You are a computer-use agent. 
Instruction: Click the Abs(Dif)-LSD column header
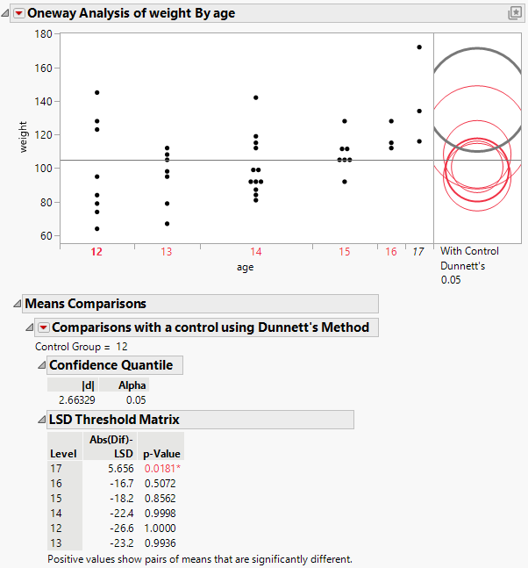[110, 446]
